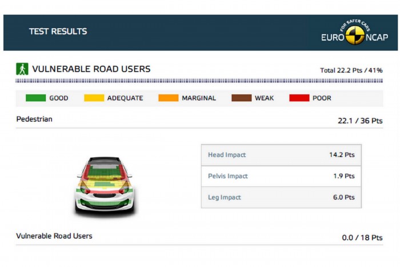Click the Euro NCAP logo
The image size is (400, 267).
354,33
